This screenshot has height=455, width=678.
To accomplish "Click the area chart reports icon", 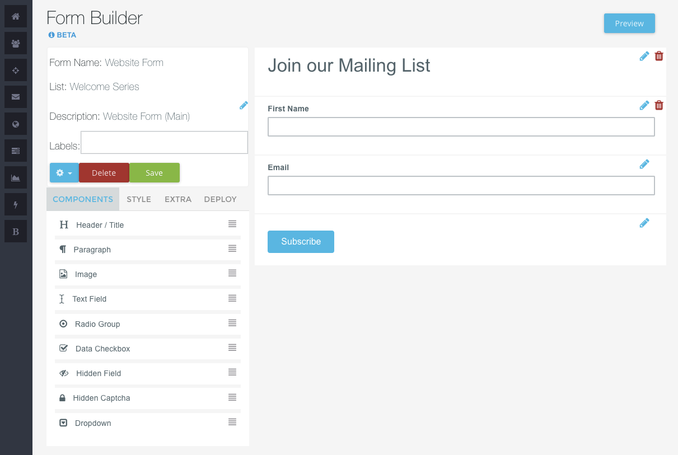I will coord(16,178).
